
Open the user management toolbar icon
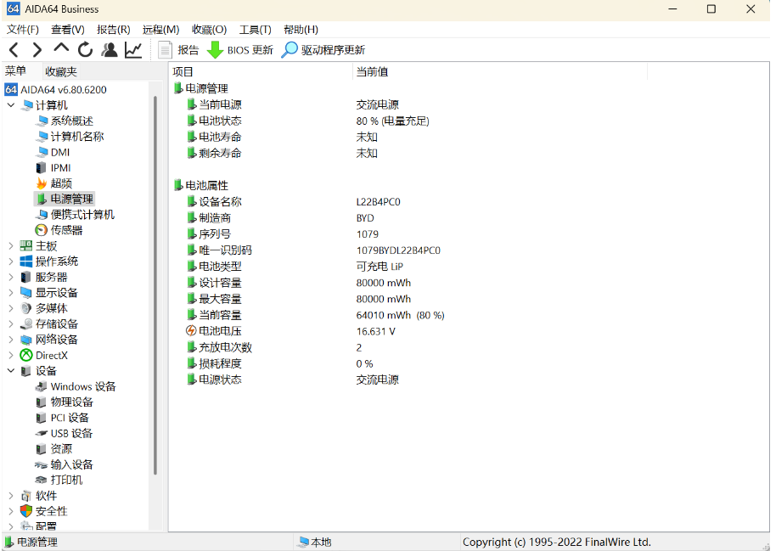(x=110, y=50)
